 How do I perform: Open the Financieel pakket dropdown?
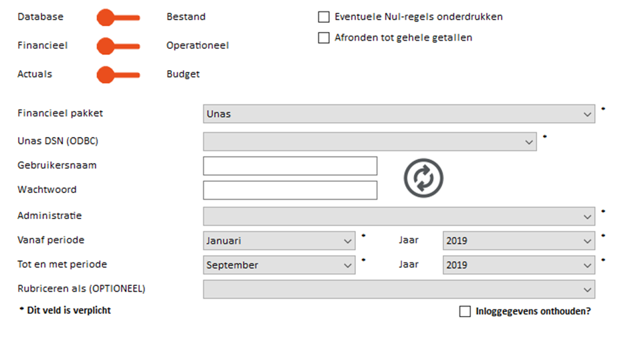(399, 114)
